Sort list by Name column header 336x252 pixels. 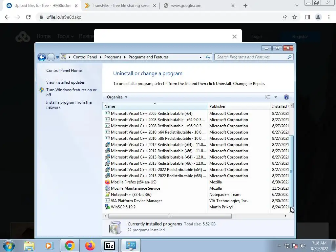155,106
